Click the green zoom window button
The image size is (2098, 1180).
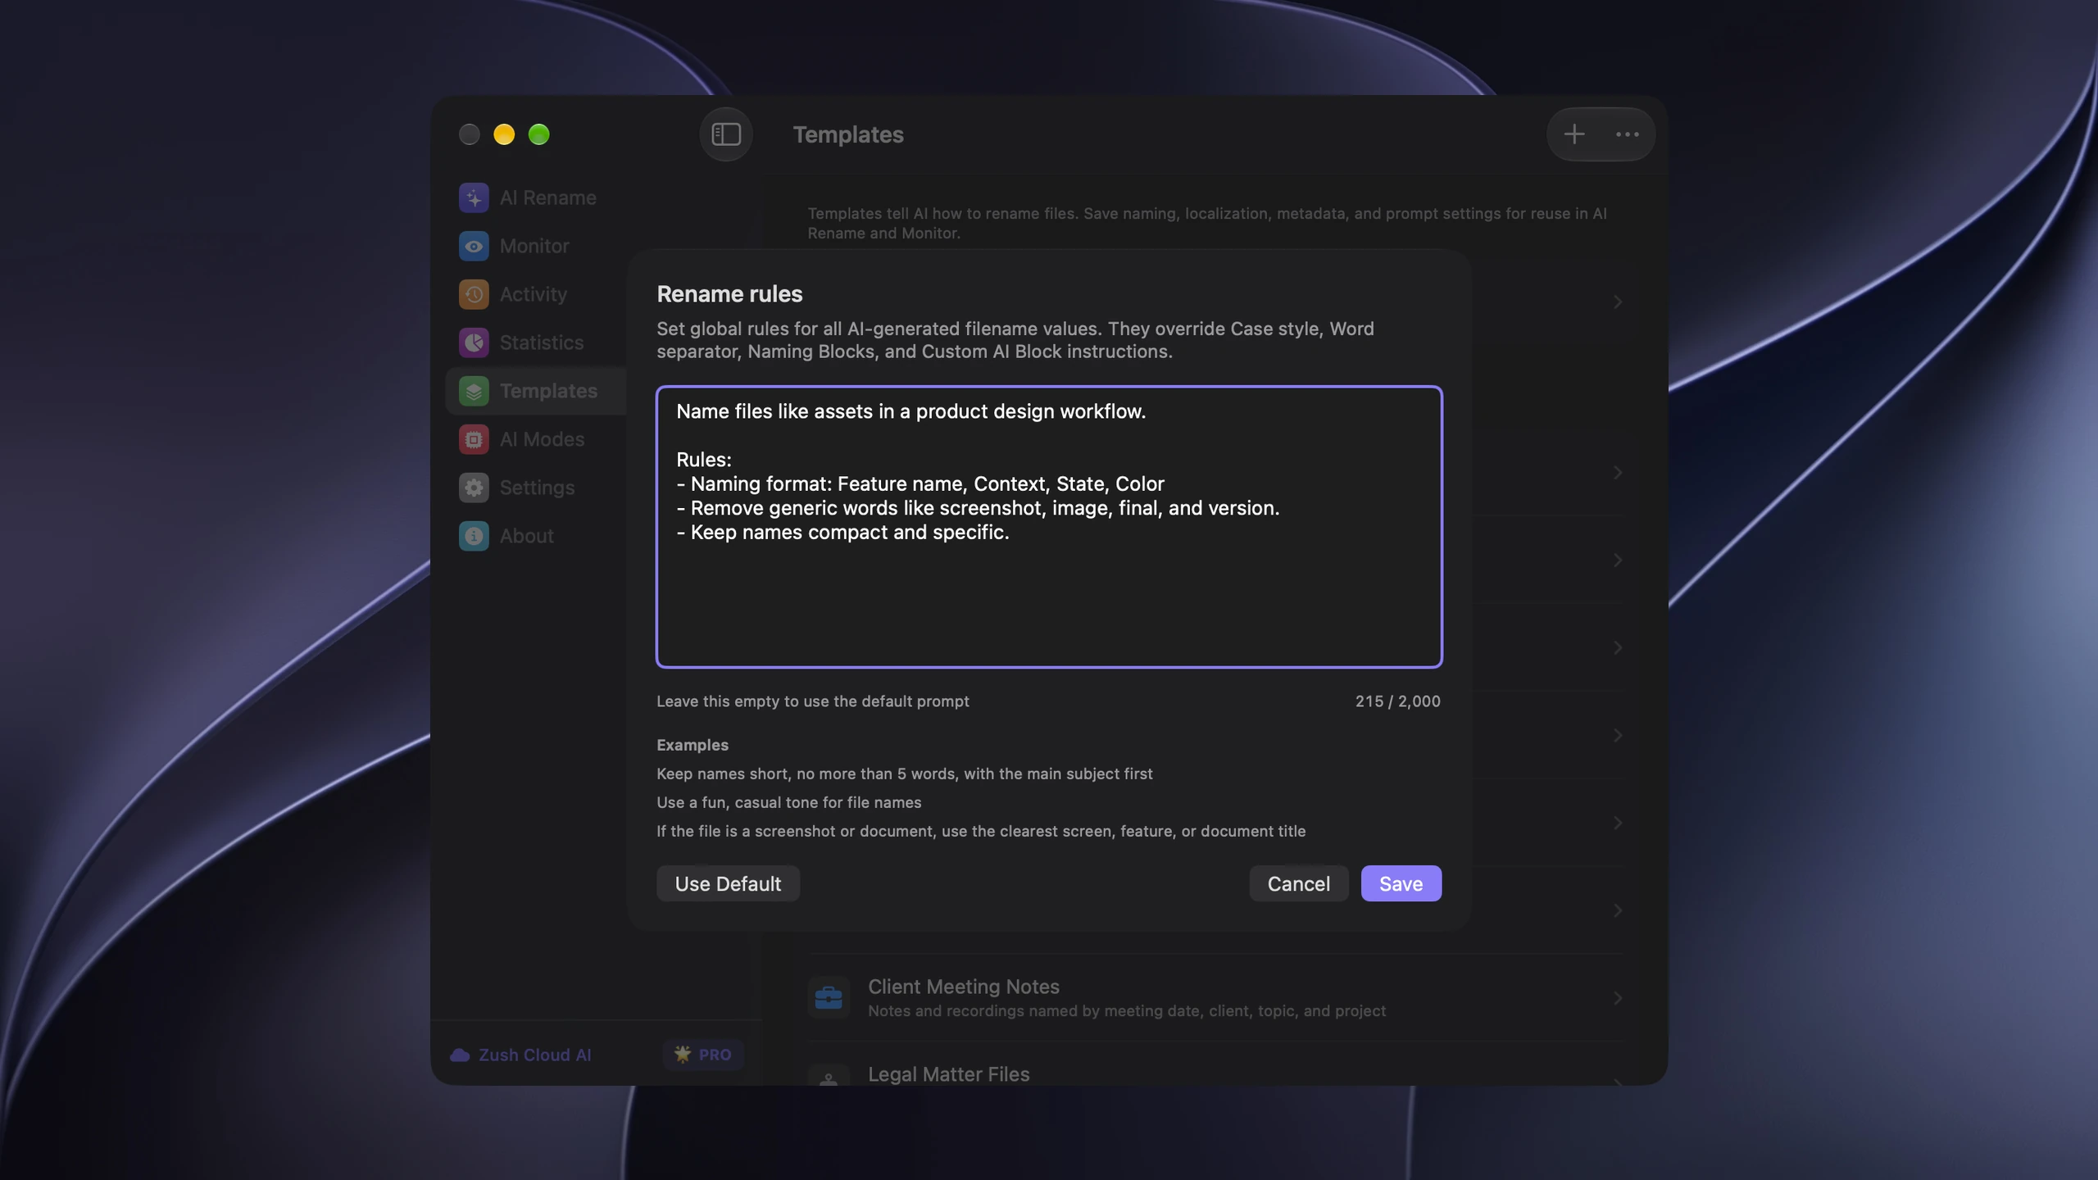538,134
